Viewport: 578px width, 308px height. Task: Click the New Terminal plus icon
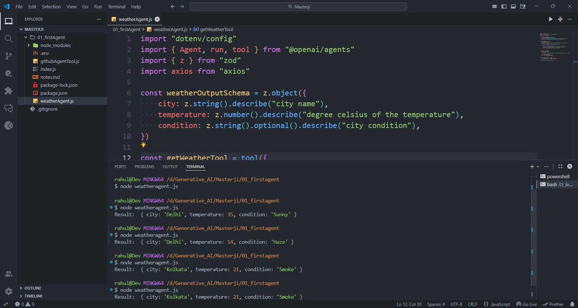pyautogui.click(x=532, y=167)
